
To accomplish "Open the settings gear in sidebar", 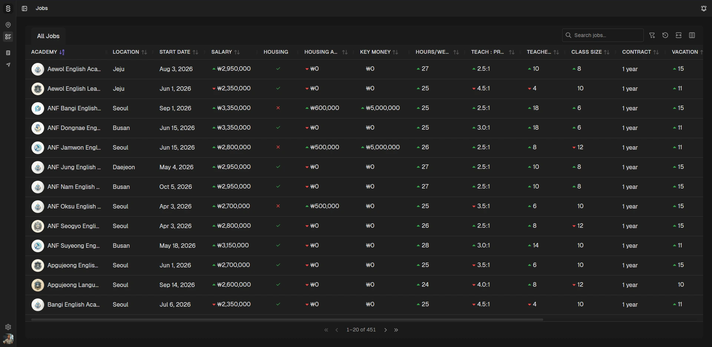I will (8, 327).
